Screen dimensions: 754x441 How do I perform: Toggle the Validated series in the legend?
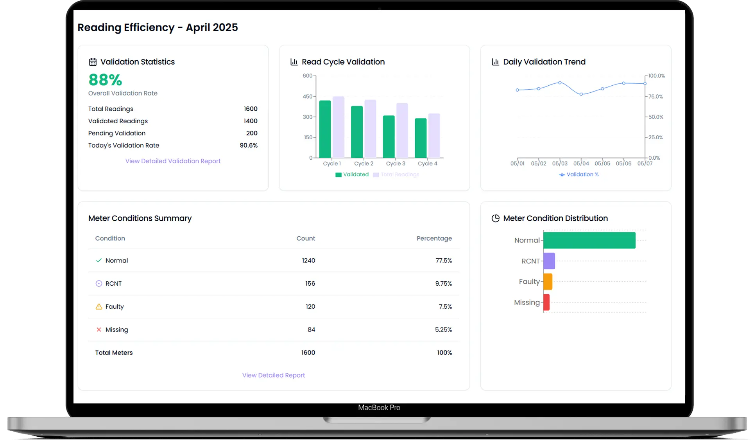pos(352,175)
